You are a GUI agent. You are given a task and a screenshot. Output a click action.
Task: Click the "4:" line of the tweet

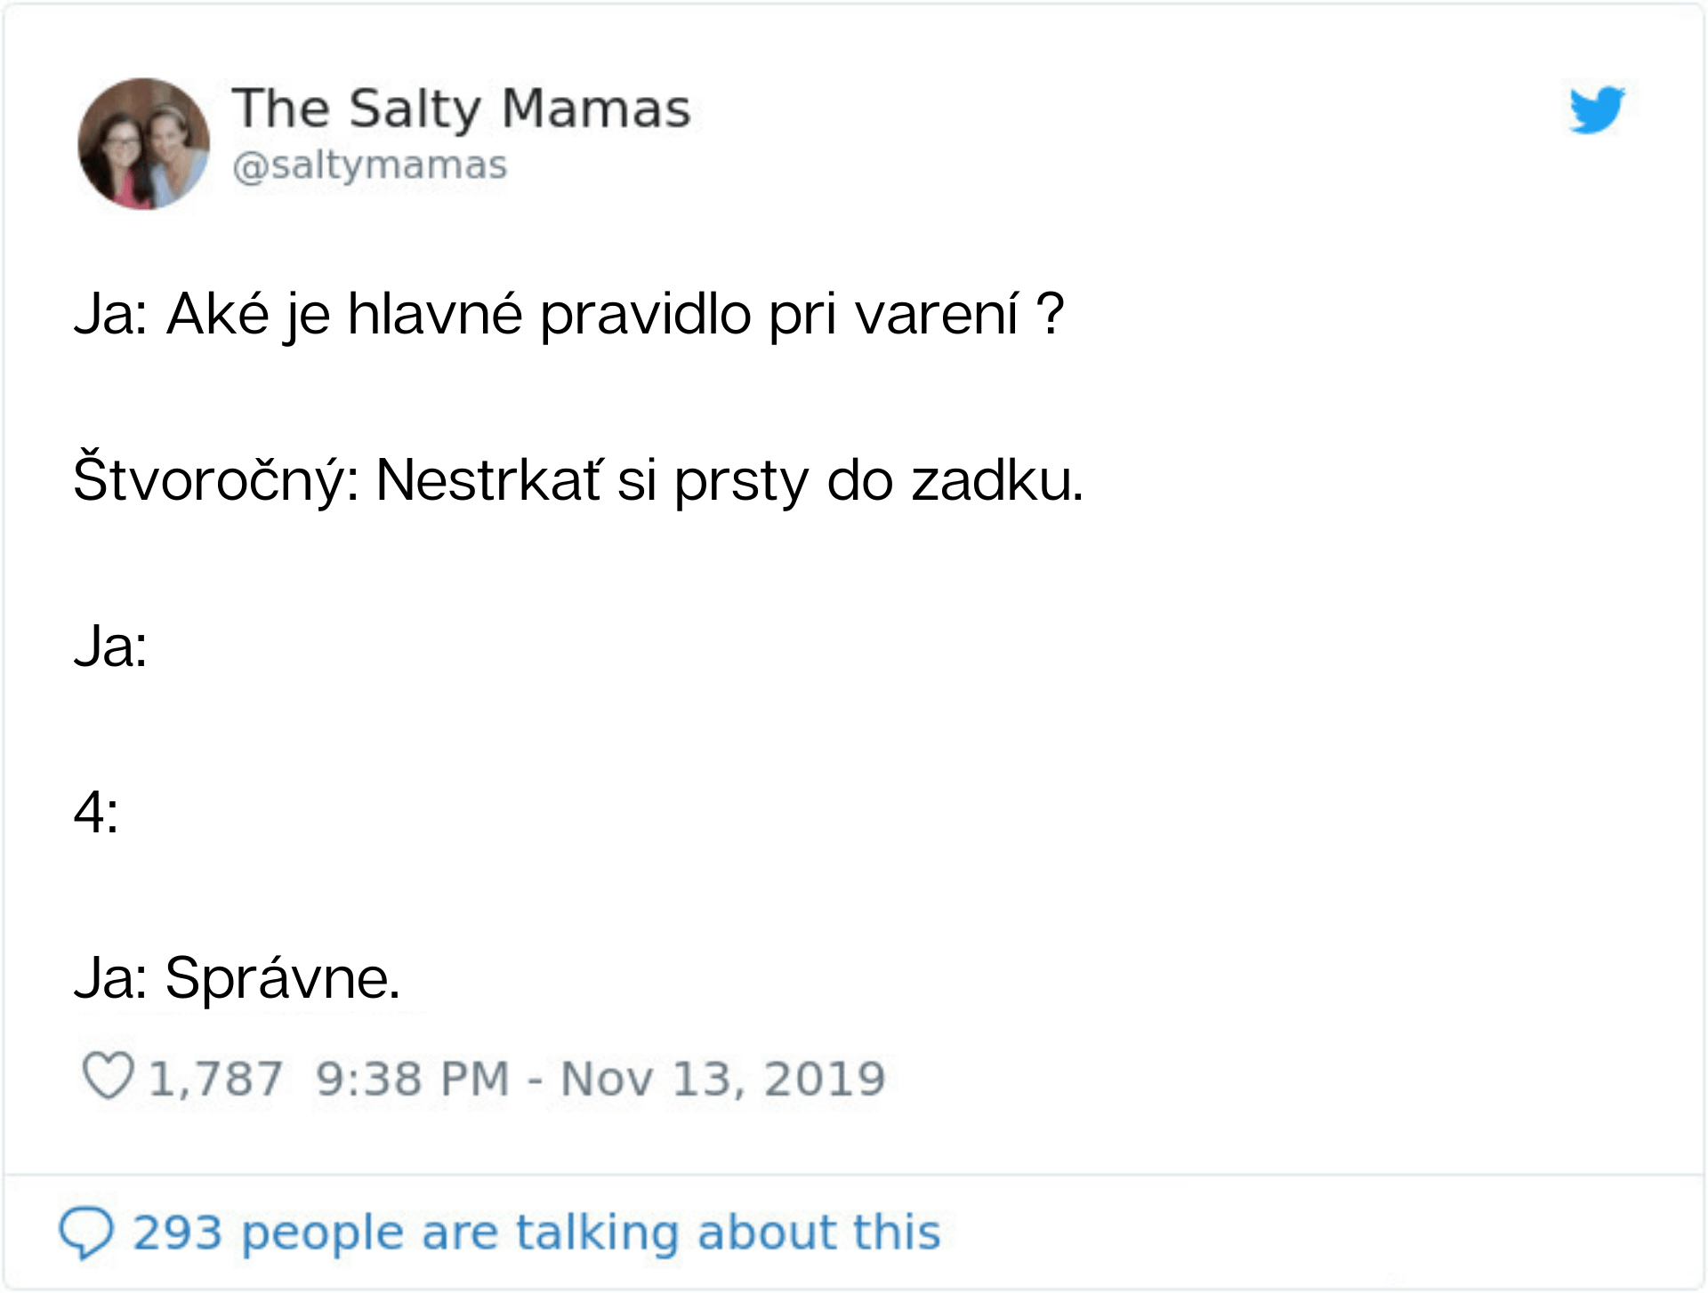point(96,812)
